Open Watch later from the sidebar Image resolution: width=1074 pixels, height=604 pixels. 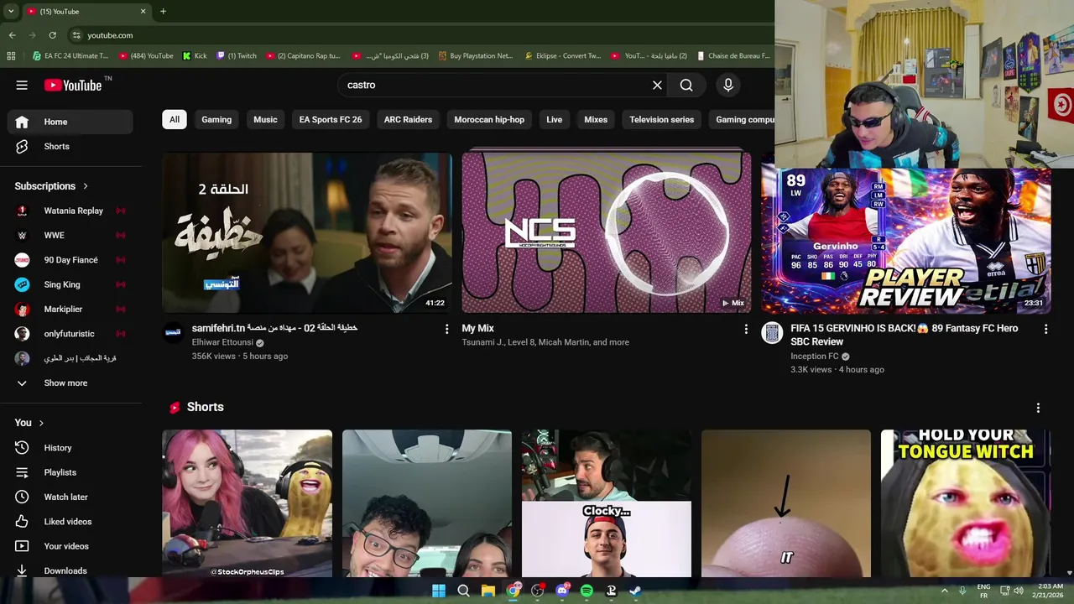(x=70, y=497)
